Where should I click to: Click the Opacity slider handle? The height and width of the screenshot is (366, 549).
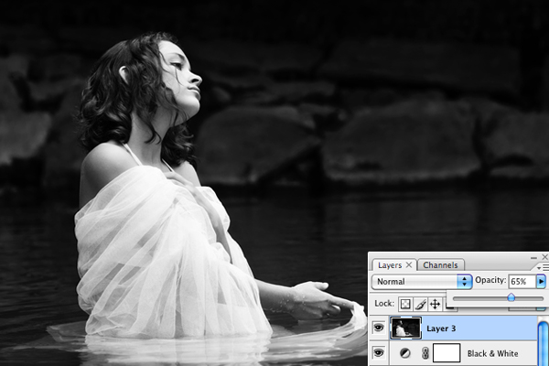pos(511,297)
